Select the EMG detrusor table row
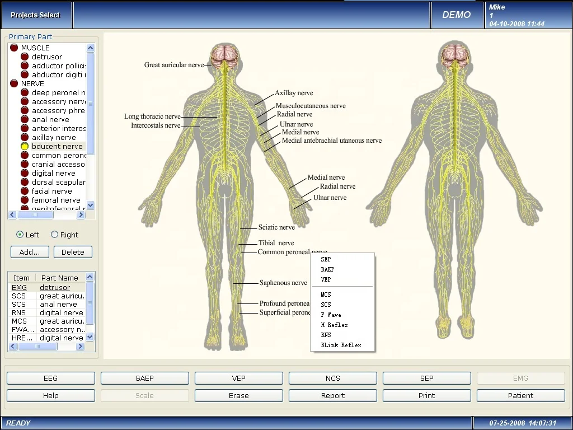Viewport: 573px width, 430px height. tap(48, 288)
